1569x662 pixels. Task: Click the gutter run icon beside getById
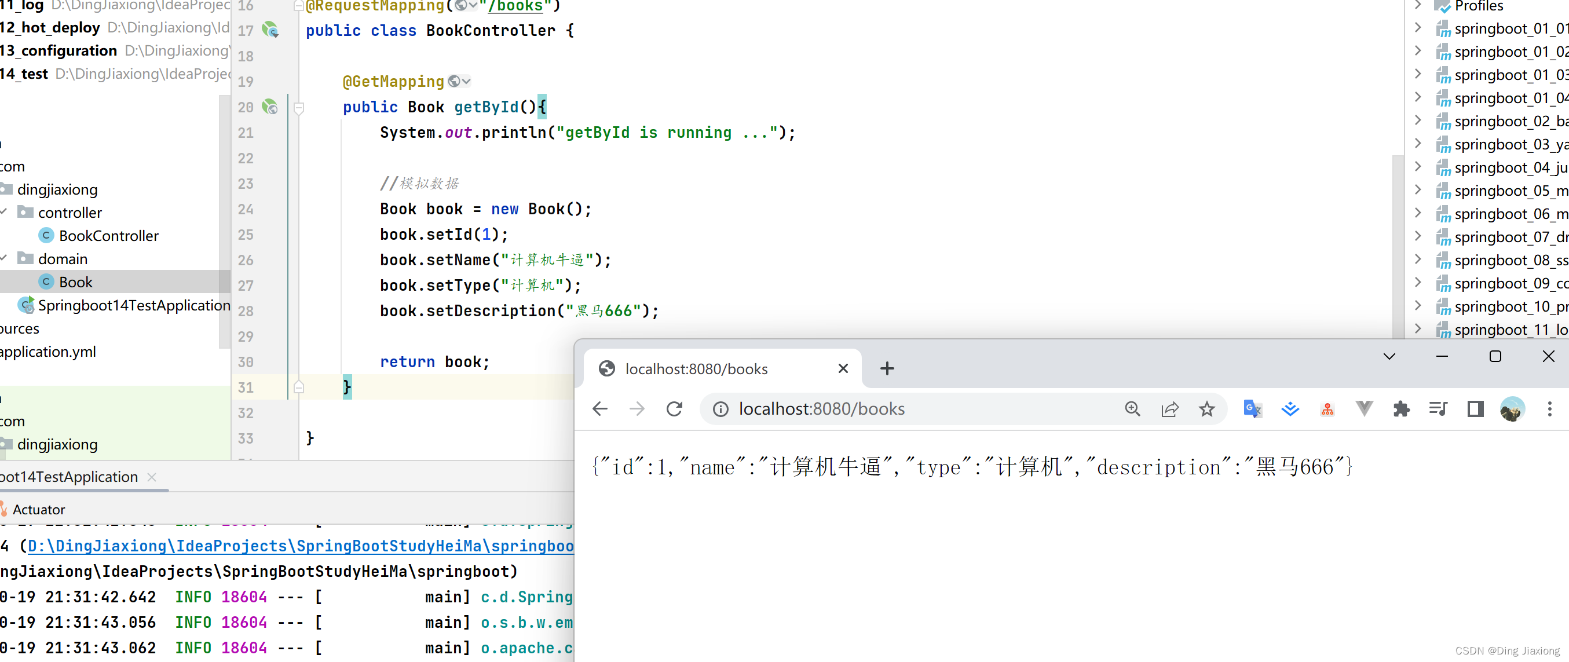(x=270, y=107)
